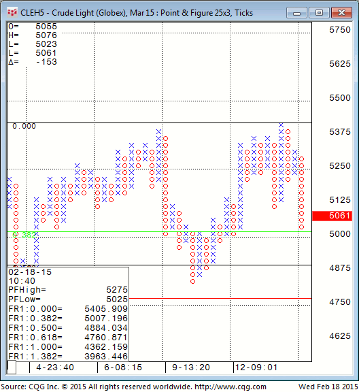Click the green 0.382 Fibonacci line label

click(24, 235)
